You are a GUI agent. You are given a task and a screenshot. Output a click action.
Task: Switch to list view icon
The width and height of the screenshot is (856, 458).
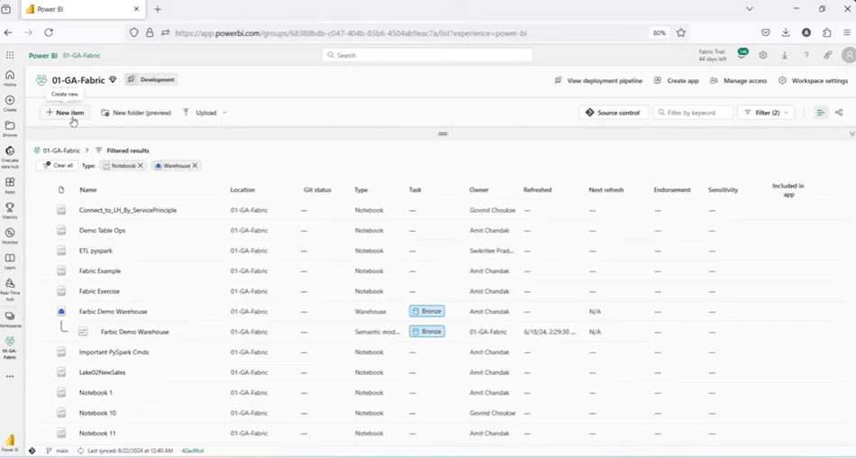820,113
